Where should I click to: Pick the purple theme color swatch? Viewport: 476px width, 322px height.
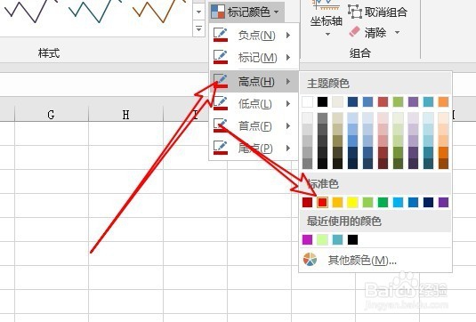[x=413, y=101]
